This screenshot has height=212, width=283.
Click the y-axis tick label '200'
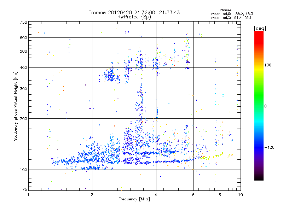click(23, 119)
